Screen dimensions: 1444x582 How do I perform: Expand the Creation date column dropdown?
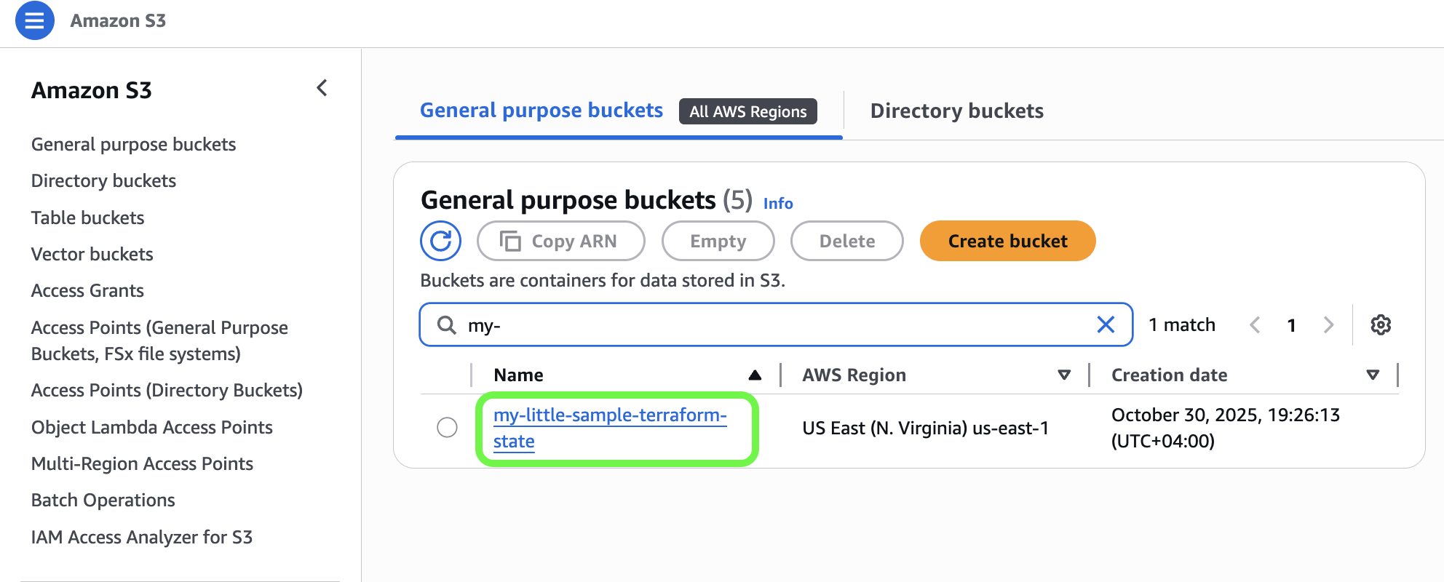tap(1373, 375)
